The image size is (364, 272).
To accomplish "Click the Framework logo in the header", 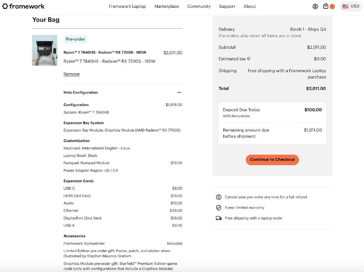I will (24, 6).
